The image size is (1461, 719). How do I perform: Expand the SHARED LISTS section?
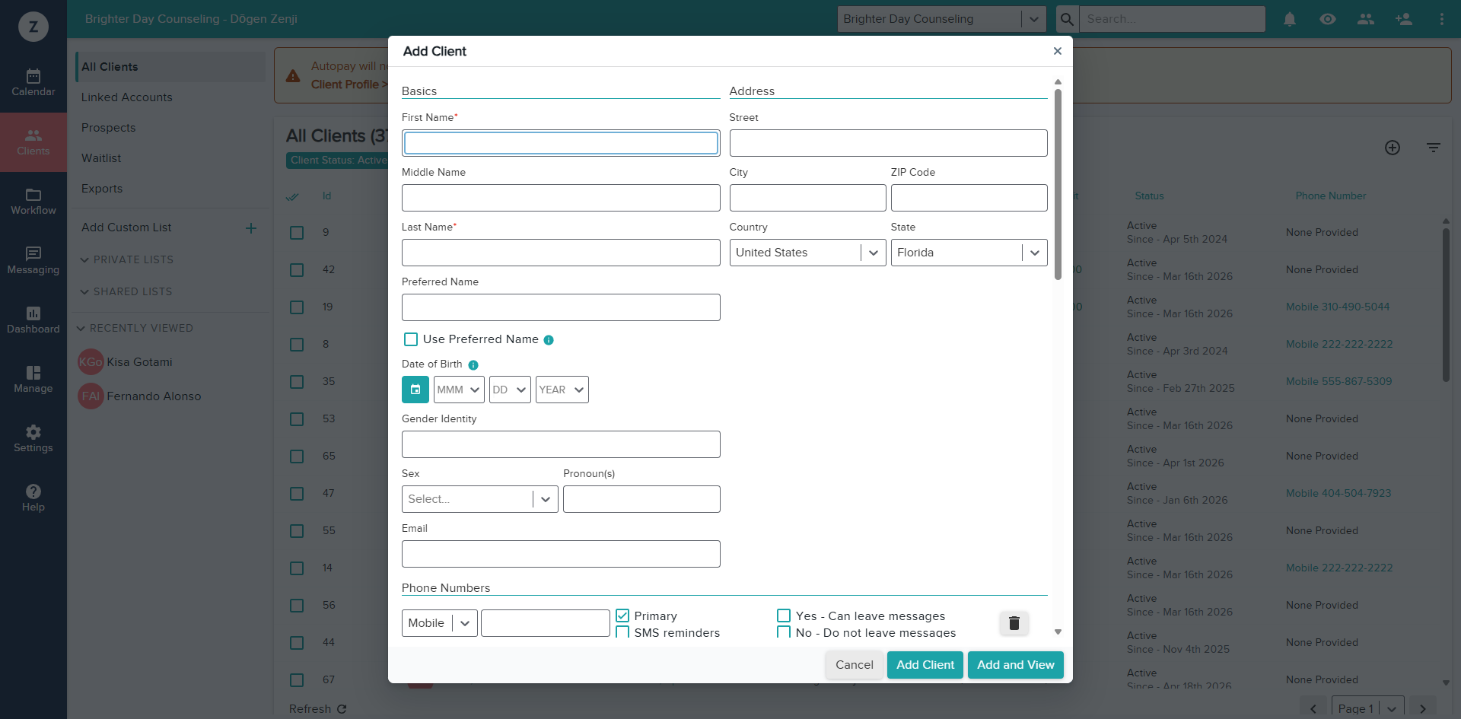[126, 292]
